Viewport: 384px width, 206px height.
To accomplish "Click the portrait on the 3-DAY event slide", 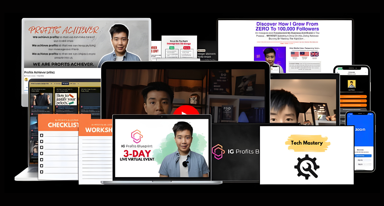I will (184, 149).
